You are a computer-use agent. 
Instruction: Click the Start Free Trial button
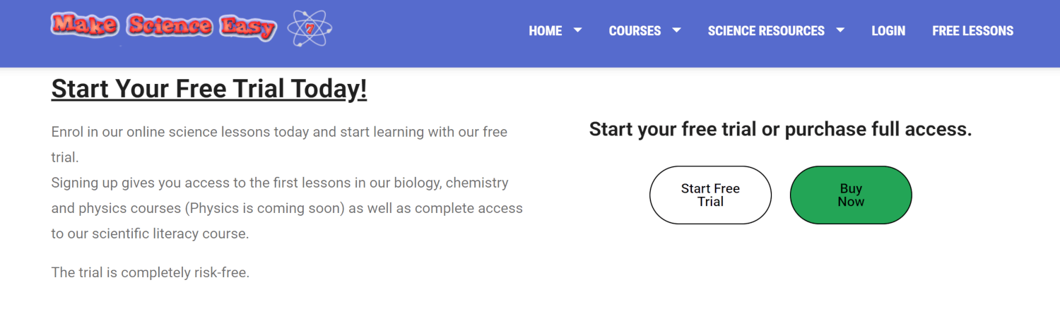coord(710,195)
